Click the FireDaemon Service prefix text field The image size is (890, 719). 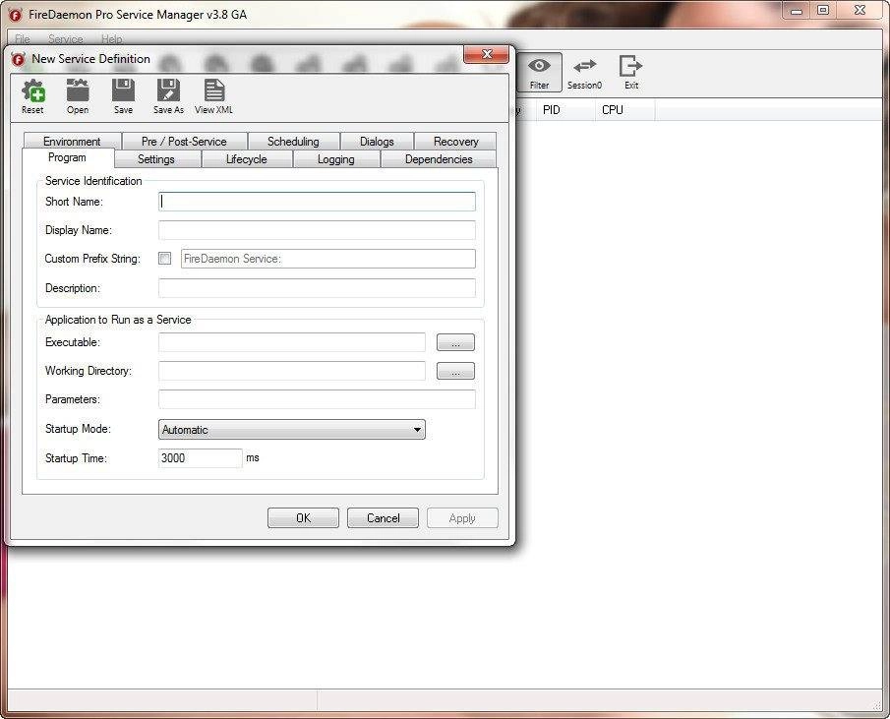tap(328, 259)
